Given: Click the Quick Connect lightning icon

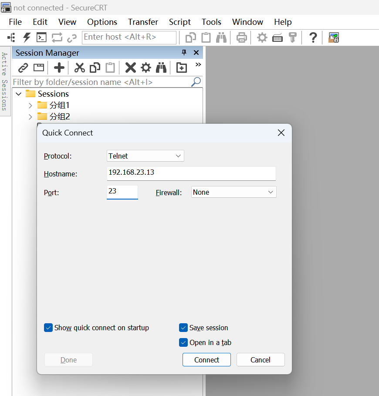Looking at the screenshot, I should click(x=27, y=37).
